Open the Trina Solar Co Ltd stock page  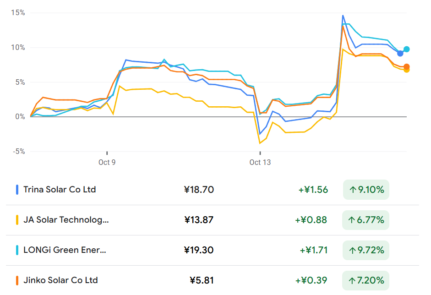point(60,190)
